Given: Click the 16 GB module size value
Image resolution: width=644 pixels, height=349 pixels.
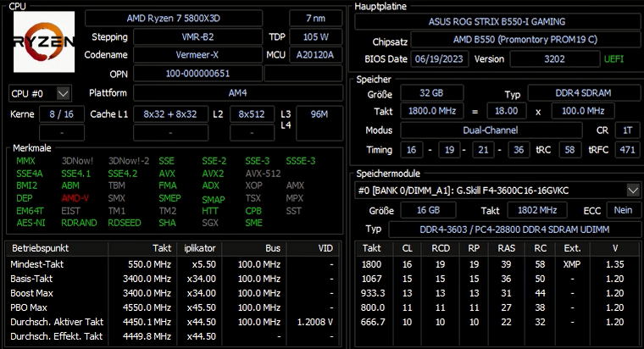Looking at the screenshot, I should coord(429,210).
